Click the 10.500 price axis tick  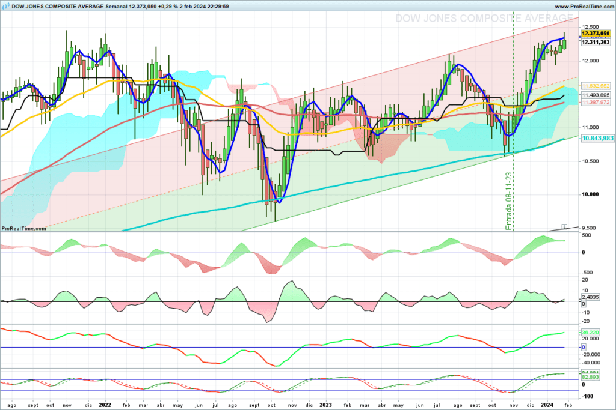[591, 161]
